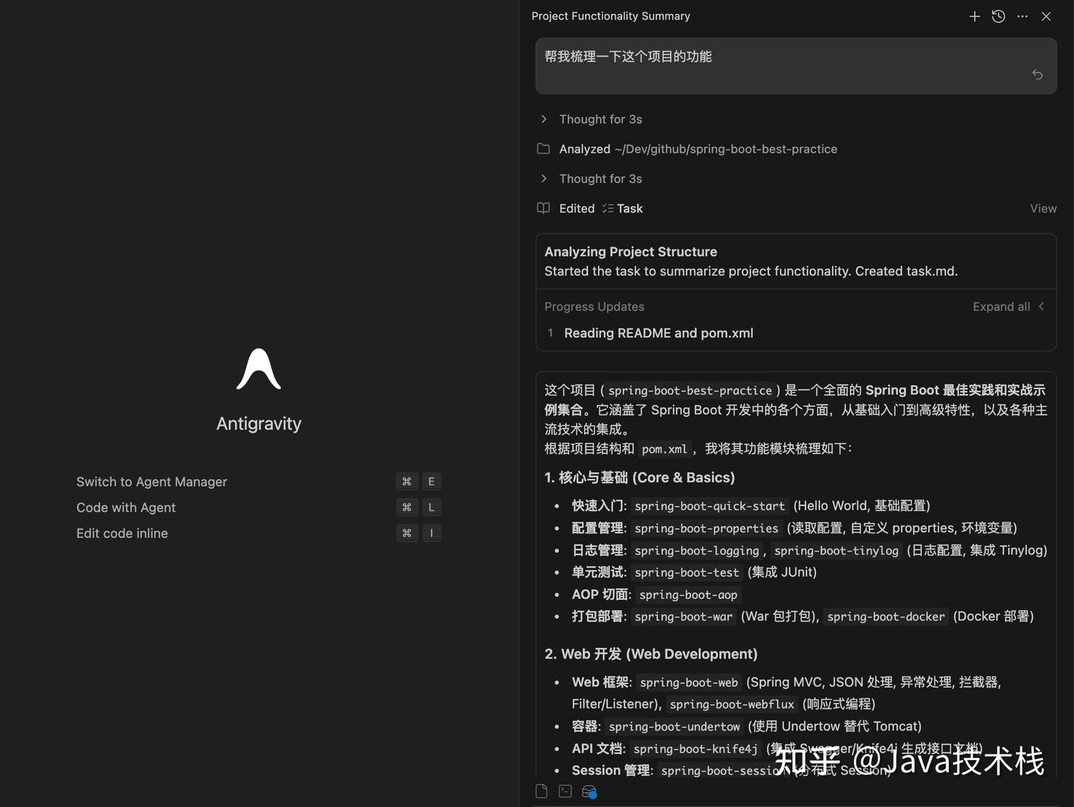Viewport: 1074px width, 807px height.
Task: Open the terminal icon at the bottom
Action: tap(565, 791)
